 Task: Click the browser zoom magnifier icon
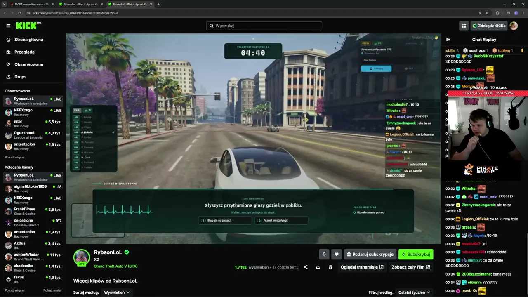481,13
